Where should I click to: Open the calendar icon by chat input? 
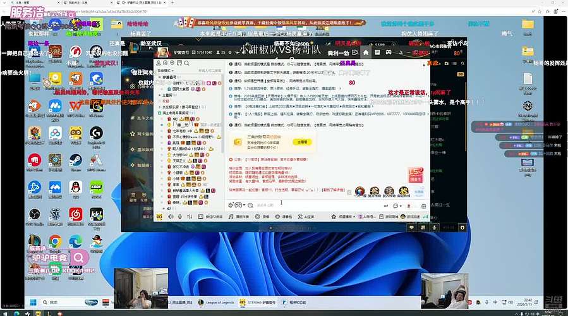(423, 206)
